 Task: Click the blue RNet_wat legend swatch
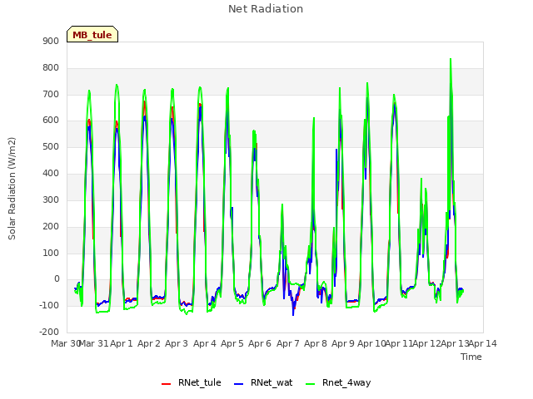[x=239, y=384]
